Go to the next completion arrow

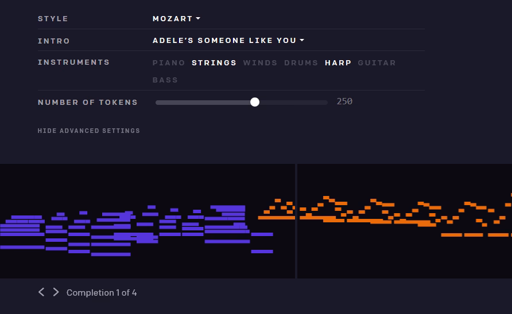56,292
